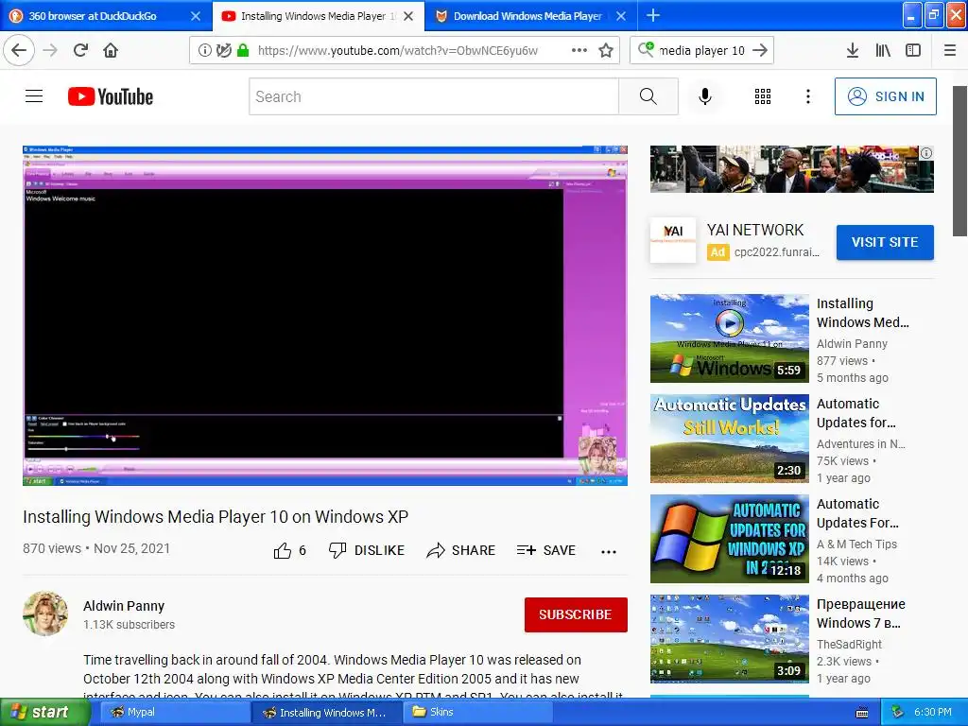Image resolution: width=968 pixels, height=726 pixels.
Task: Click the YAI Network ad banner image
Action: 791,169
